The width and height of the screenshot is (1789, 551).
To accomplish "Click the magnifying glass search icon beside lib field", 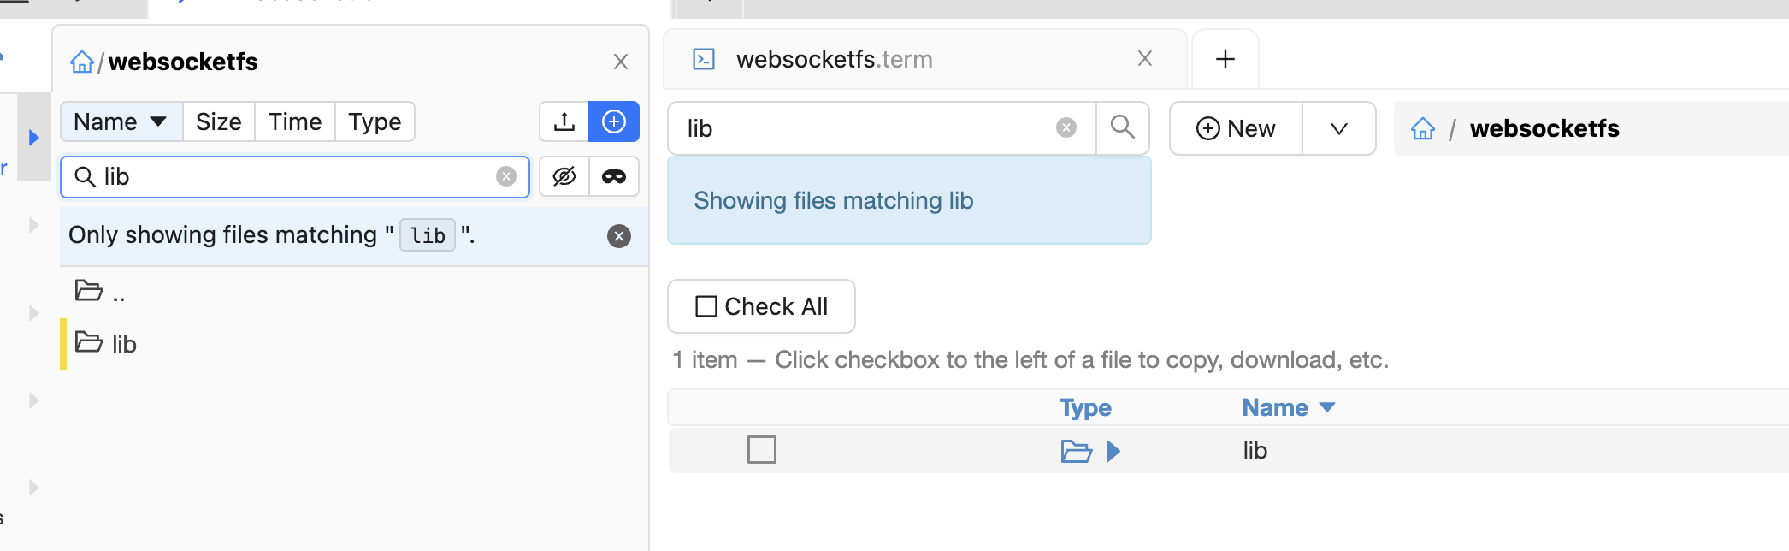I will (1123, 128).
